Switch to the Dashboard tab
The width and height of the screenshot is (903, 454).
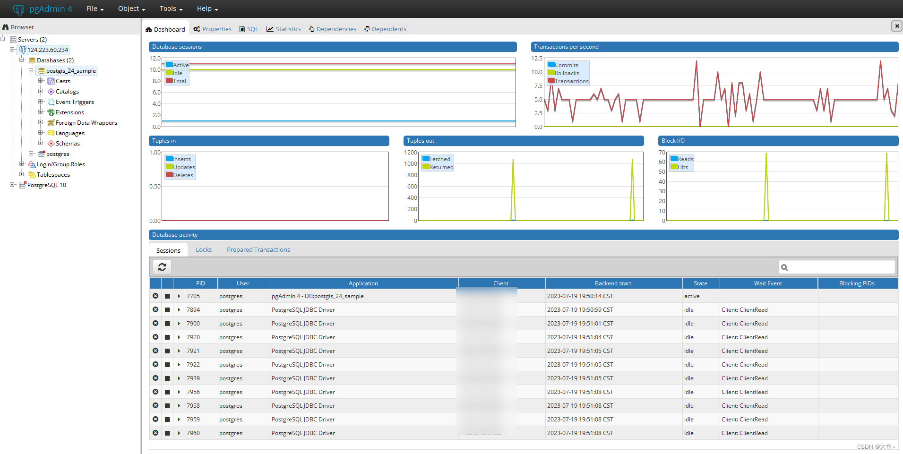tap(165, 29)
